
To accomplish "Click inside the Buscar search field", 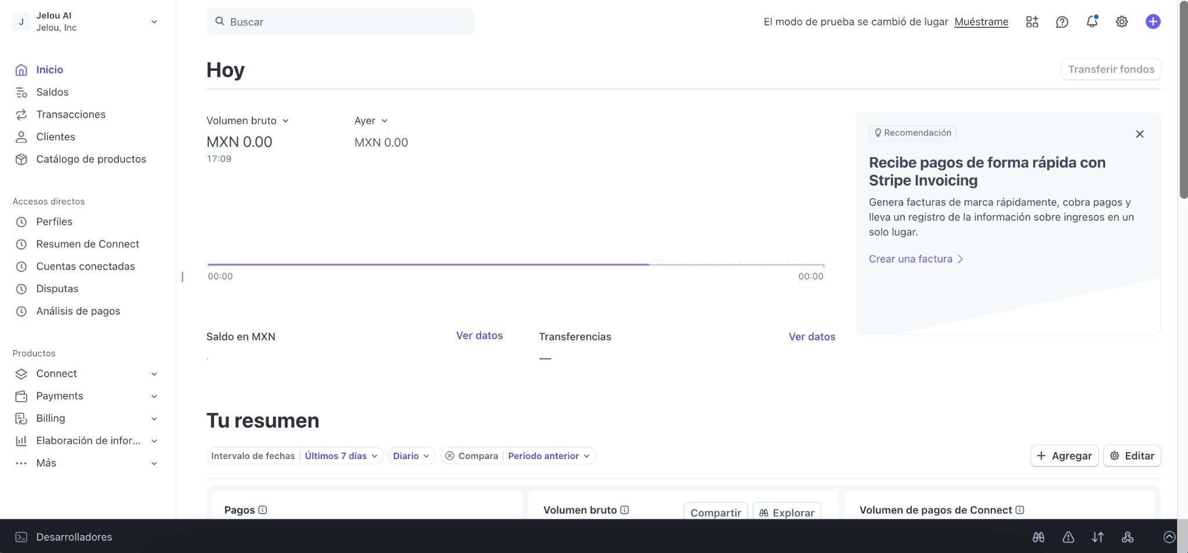I will 340,21.
